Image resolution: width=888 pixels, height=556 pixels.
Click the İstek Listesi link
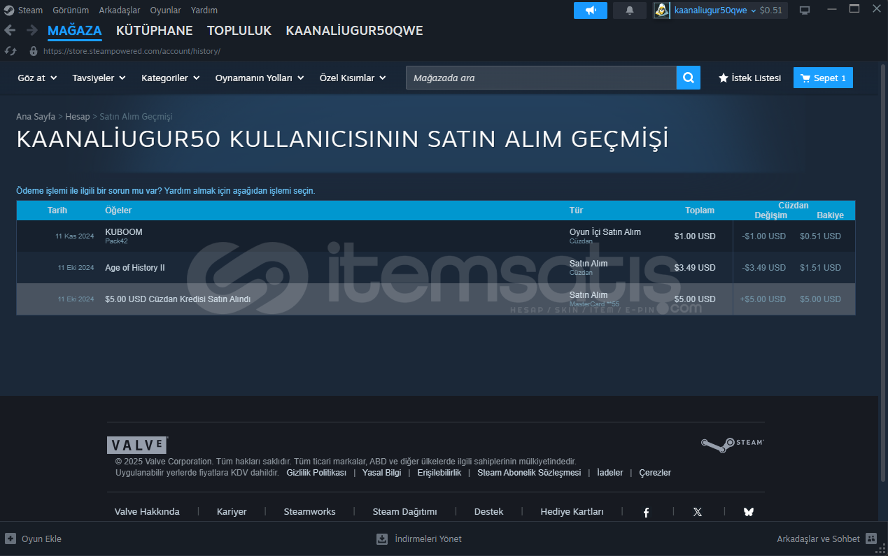pyautogui.click(x=749, y=78)
